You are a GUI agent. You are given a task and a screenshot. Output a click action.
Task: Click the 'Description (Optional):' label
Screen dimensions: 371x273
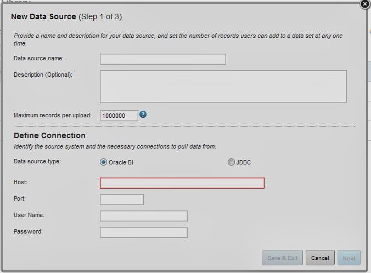click(43, 75)
